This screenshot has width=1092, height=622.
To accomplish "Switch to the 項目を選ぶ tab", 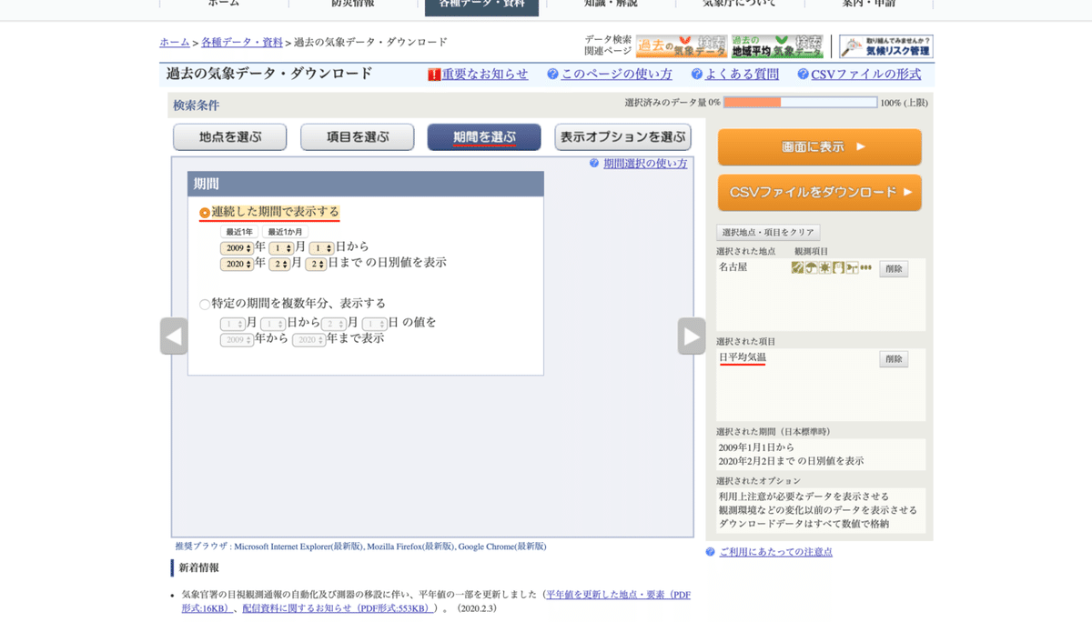I will pyautogui.click(x=357, y=136).
